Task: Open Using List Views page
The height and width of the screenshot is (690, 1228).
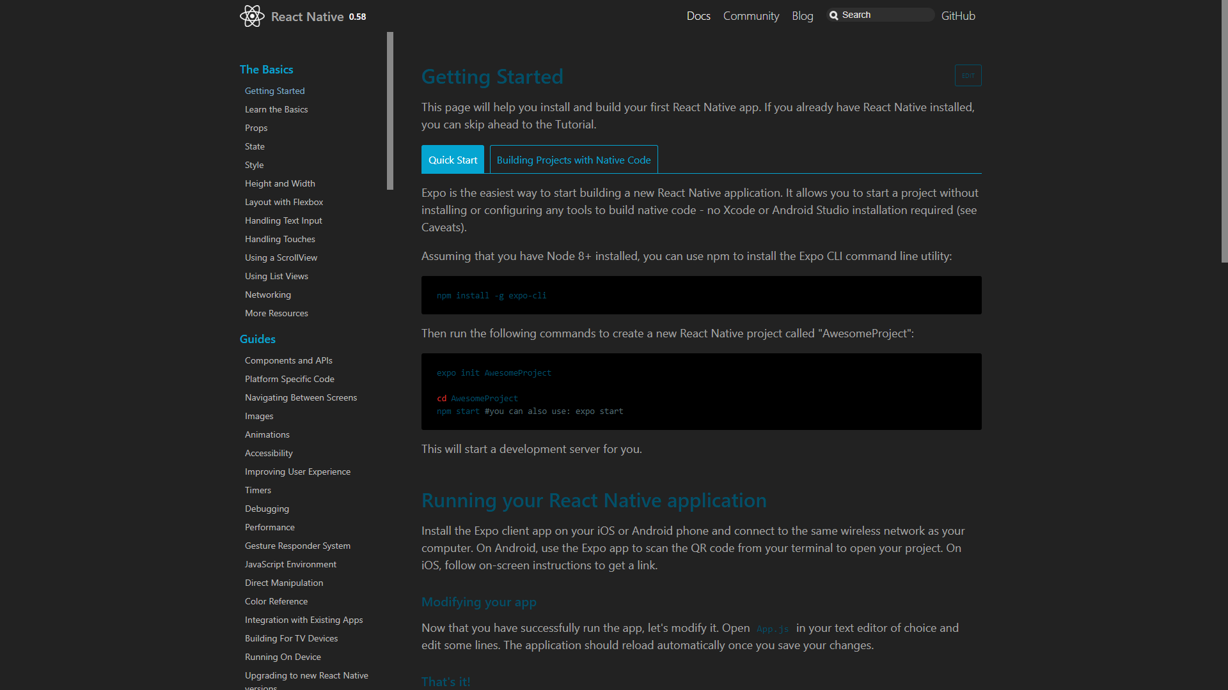Action: tap(276, 276)
